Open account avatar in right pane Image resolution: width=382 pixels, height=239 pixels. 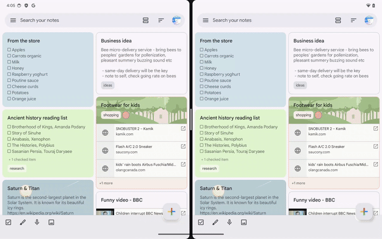tap(370, 20)
